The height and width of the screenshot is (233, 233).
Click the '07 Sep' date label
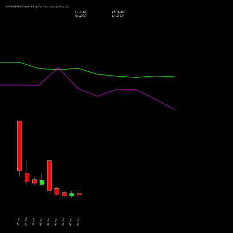point(70,222)
